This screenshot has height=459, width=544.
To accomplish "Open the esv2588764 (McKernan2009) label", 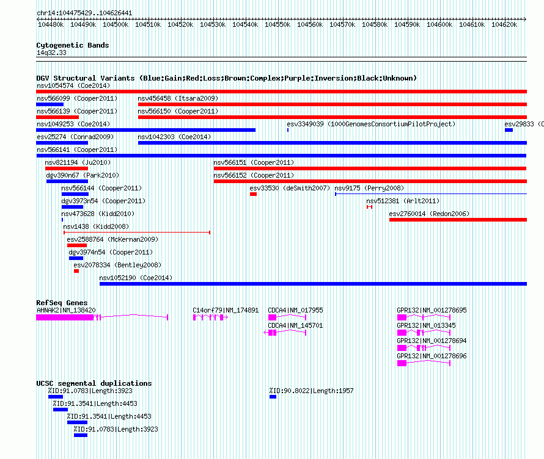I will [112, 239].
